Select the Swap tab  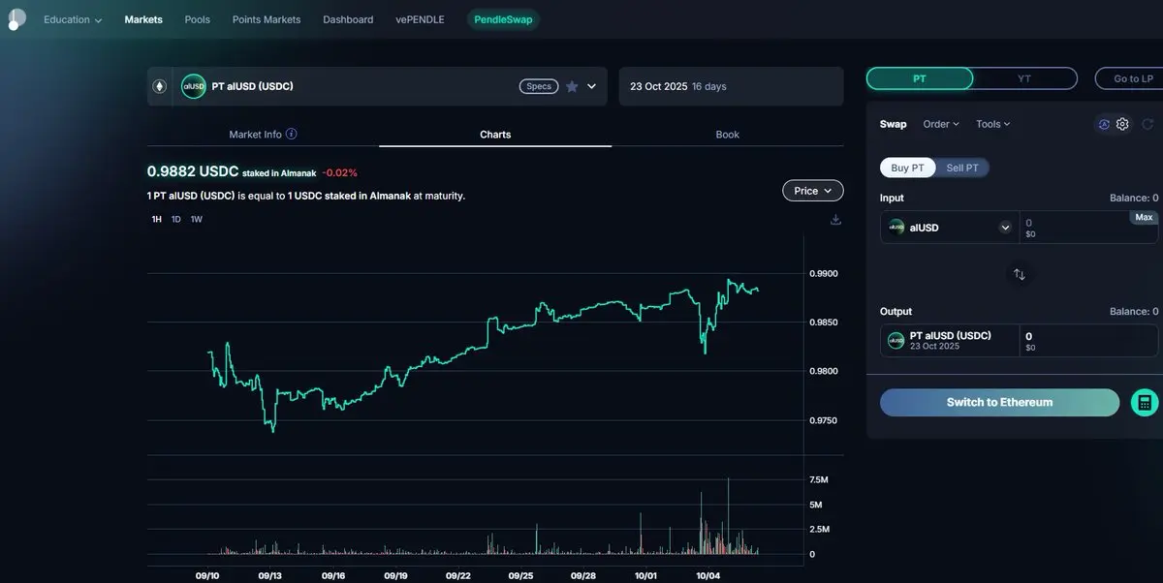pos(893,124)
